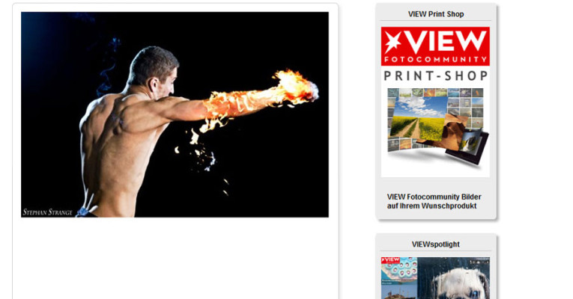Select the bubbles picture in VIEWspotlight preview
The image size is (573, 299).
pos(399,271)
